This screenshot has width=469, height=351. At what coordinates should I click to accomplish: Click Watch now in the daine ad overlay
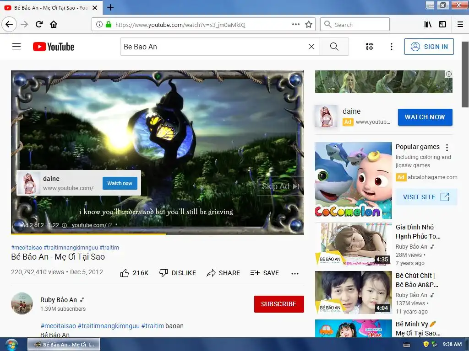coord(120,183)
